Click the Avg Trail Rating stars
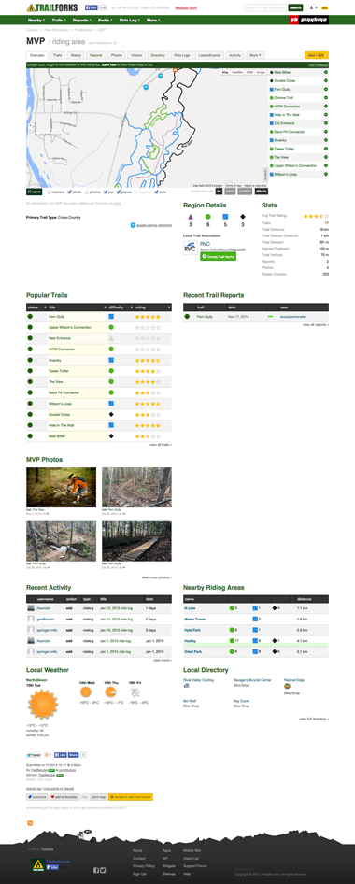The width and height of the screenshot is (355, 884). click(316, 216)
